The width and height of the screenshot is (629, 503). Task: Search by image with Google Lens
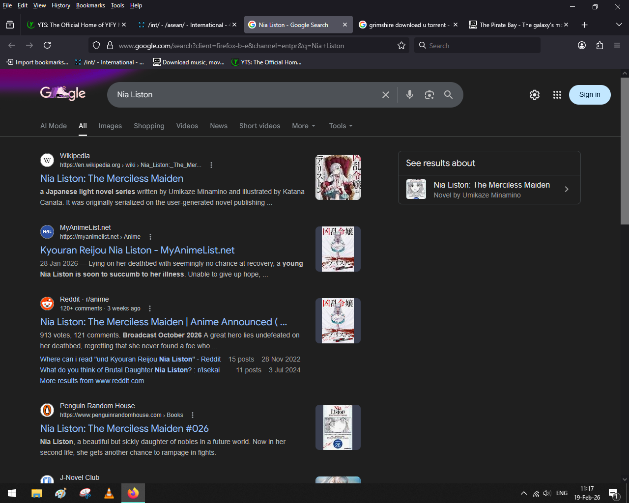pyautogui.click(x=429, y=95)
